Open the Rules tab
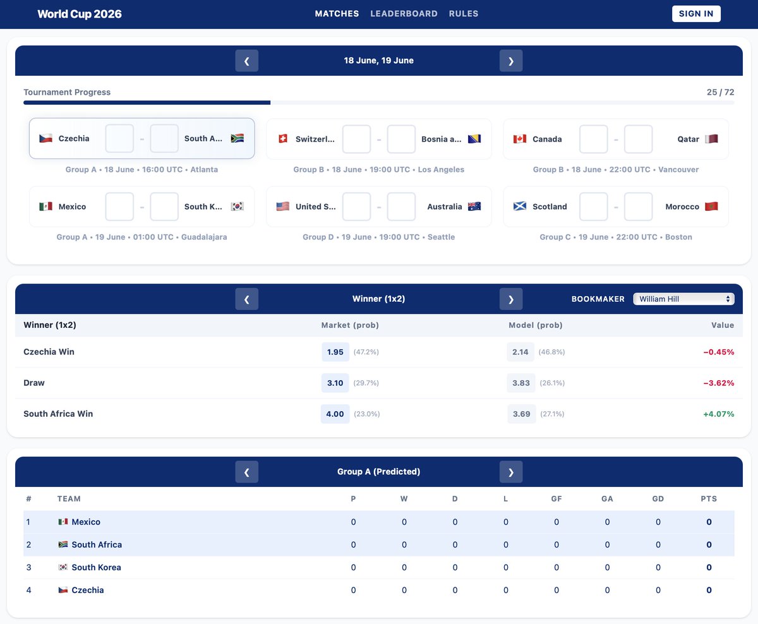Screen dimensions: 758x624 coord(464,14)
